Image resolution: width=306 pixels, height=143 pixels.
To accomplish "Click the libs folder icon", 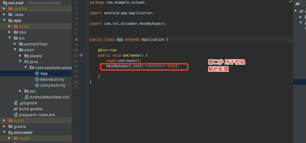I will tap(16, 32).
